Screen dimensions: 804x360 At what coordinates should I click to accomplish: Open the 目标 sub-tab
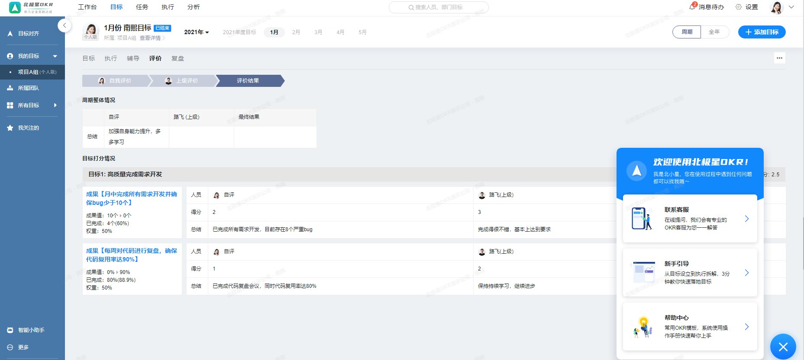coord(89,58)
